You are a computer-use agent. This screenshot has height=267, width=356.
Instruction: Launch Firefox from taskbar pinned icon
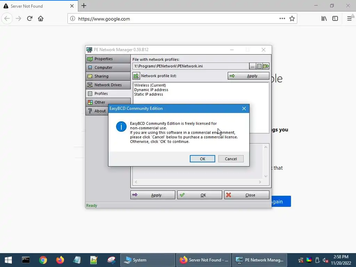click(x=60, y=260)
